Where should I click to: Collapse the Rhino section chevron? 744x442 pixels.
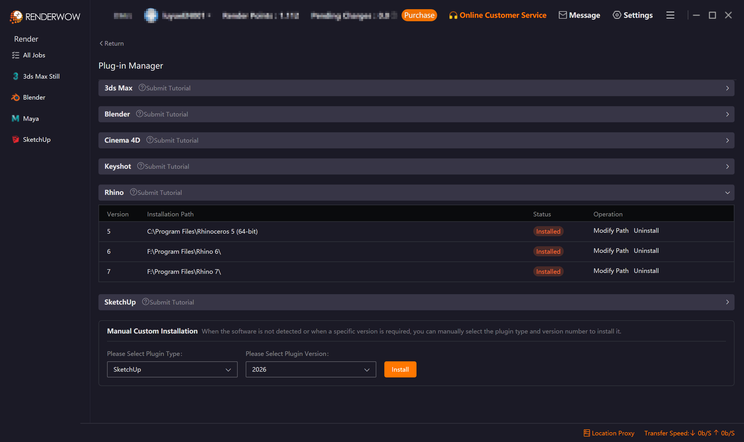pyautogui.click(x=727, y=193)
